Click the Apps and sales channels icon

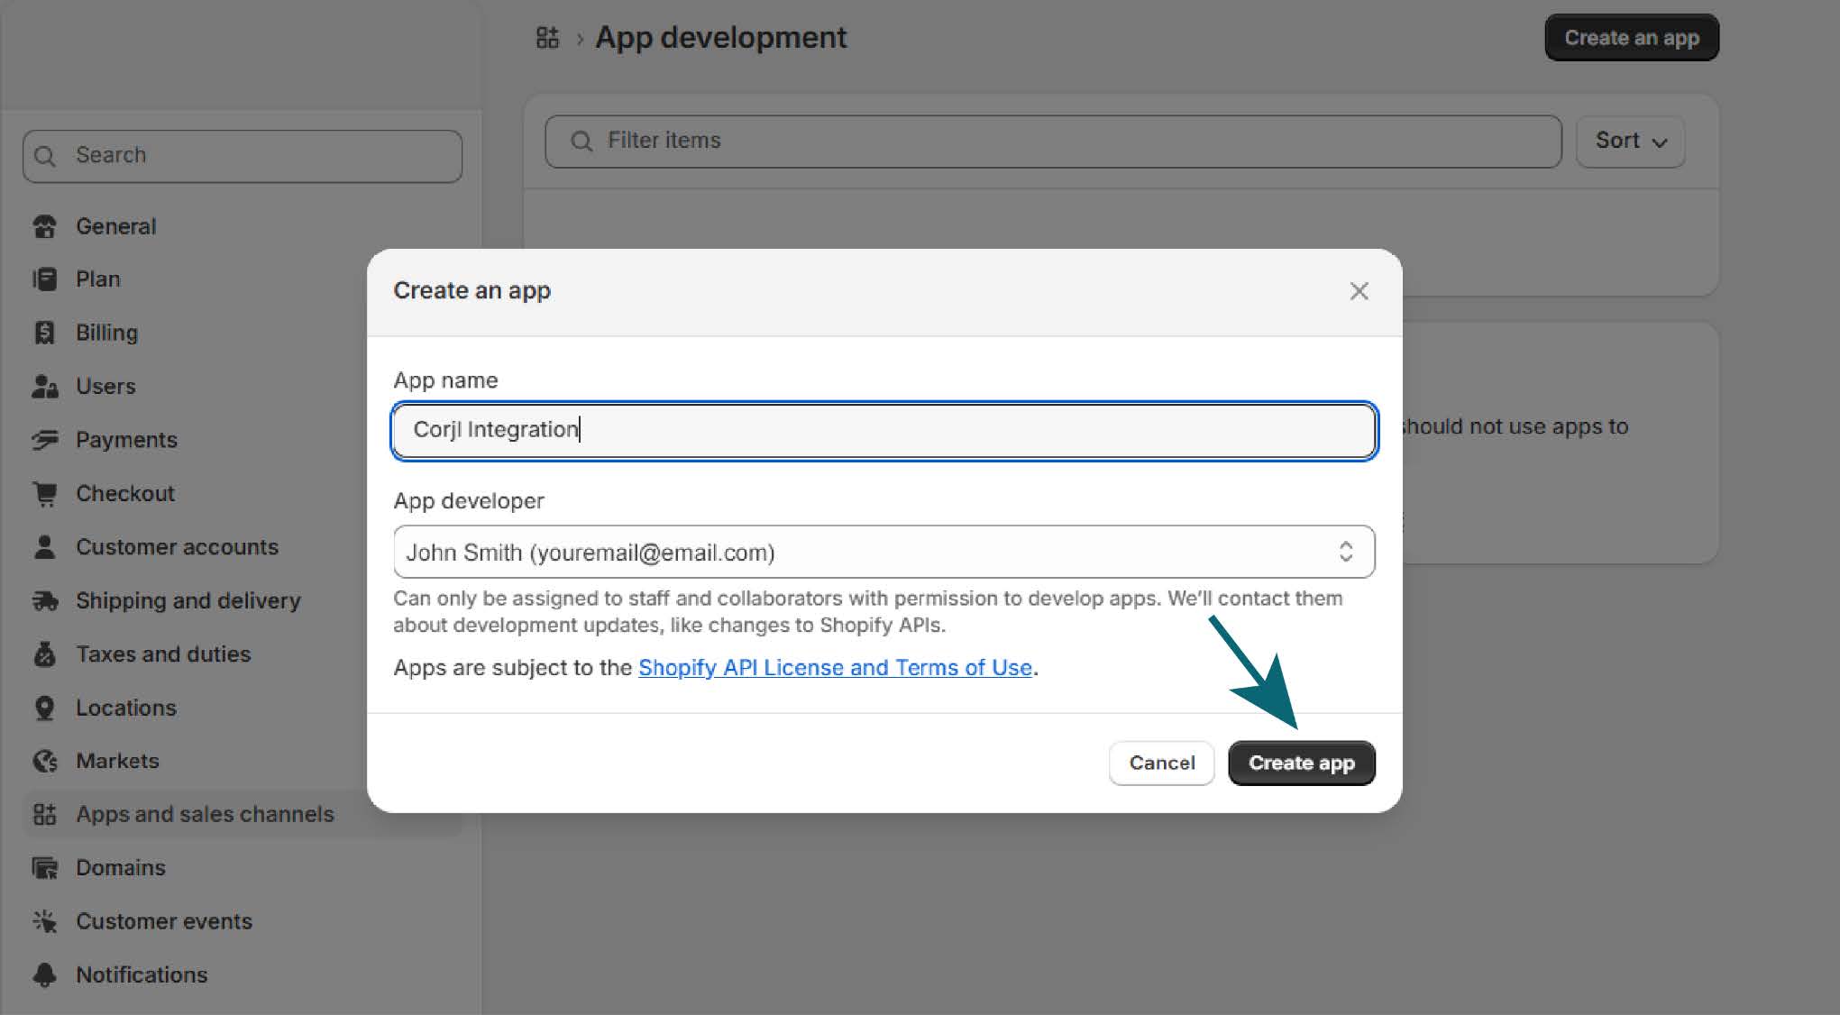coord(44,815)
